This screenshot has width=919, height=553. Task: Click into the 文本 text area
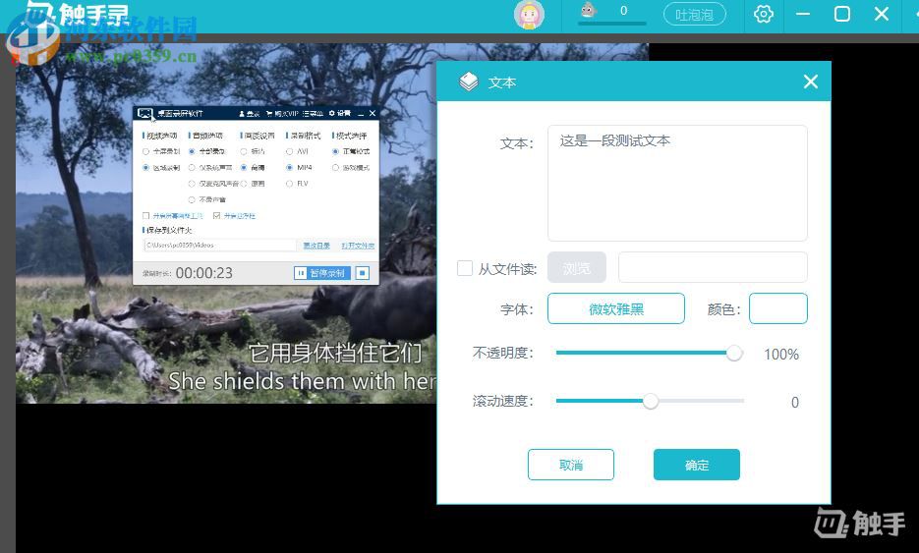677,183
